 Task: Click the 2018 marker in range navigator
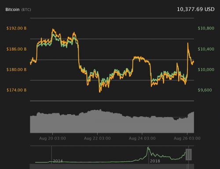pyautogui.click(x=155, y=161)
